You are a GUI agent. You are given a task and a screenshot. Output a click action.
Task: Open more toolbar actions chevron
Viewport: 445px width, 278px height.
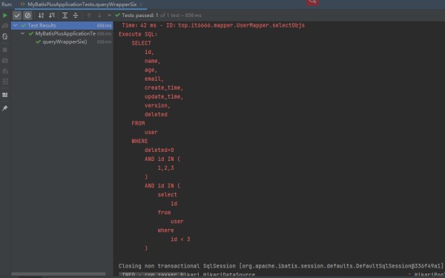coord(109,16)
